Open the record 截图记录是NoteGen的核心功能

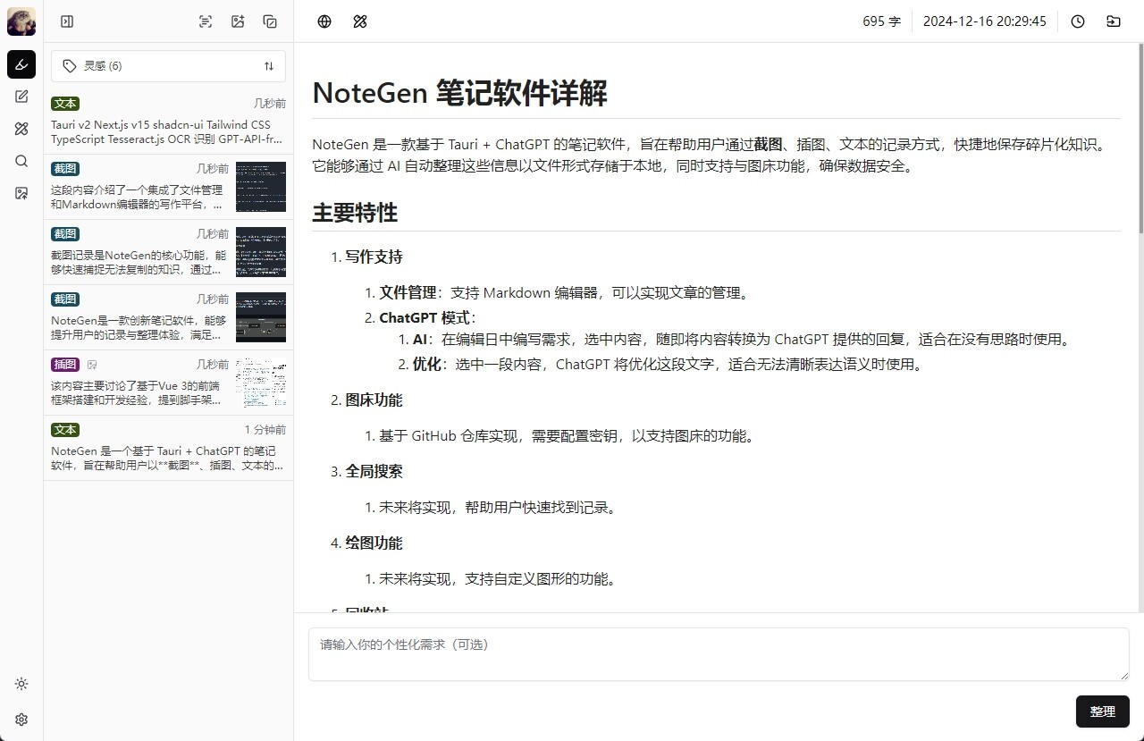point(168,252)
